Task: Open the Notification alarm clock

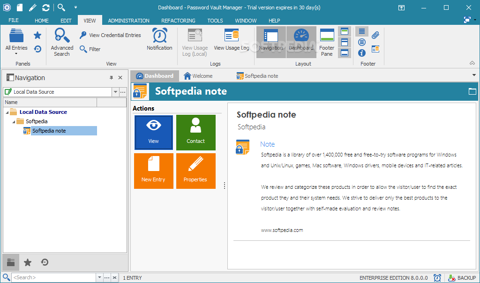Action: pos(159,39)
